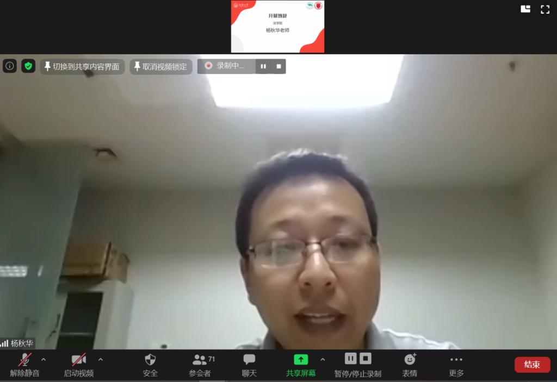This screenshot has height=382, width=557.
Task: Open the 参会者 participants panel
Action: [x=200, y=365]
